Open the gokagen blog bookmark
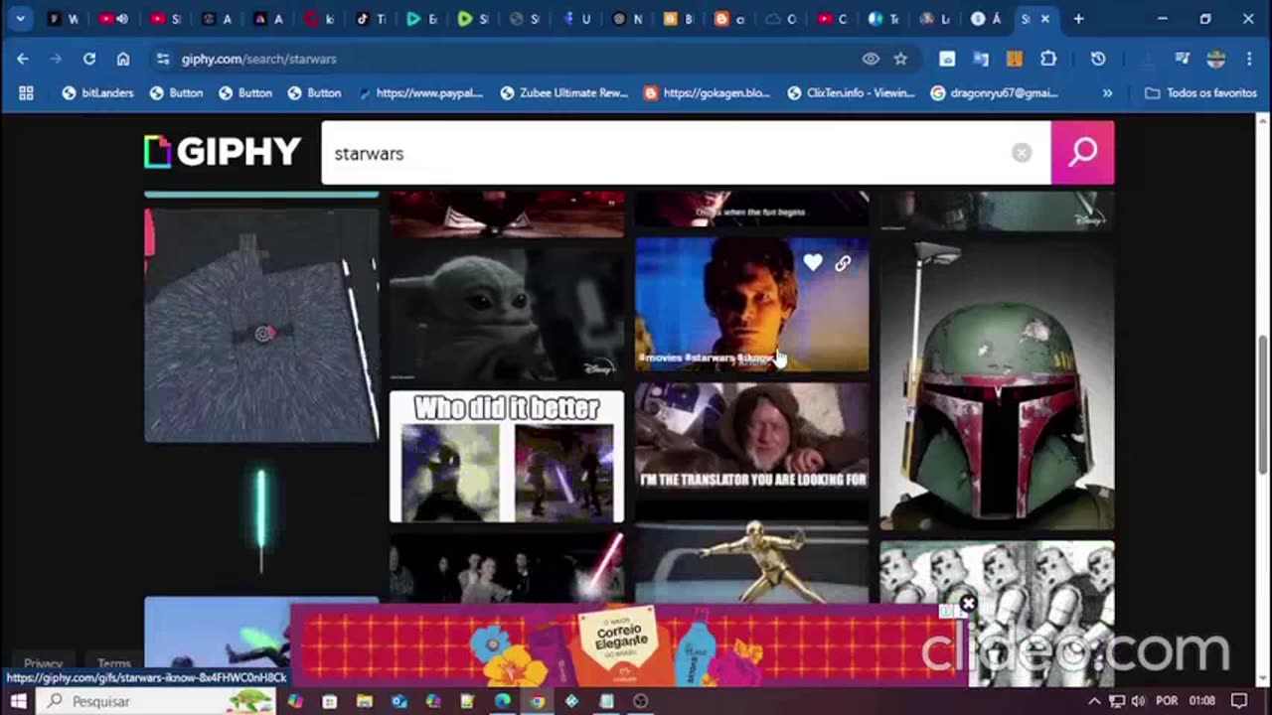The height and width of the screenshot is (715, 1272). click(x=707, y=93)
